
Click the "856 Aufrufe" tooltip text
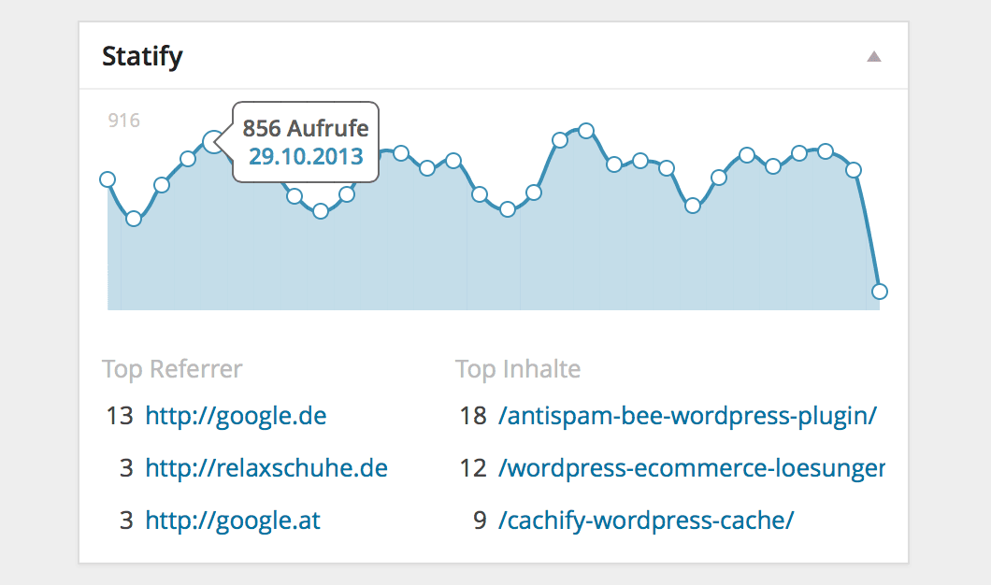[x=306, y=128]
